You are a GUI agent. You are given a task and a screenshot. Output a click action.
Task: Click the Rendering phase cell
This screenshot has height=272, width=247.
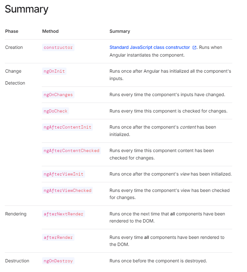(16, 214)
